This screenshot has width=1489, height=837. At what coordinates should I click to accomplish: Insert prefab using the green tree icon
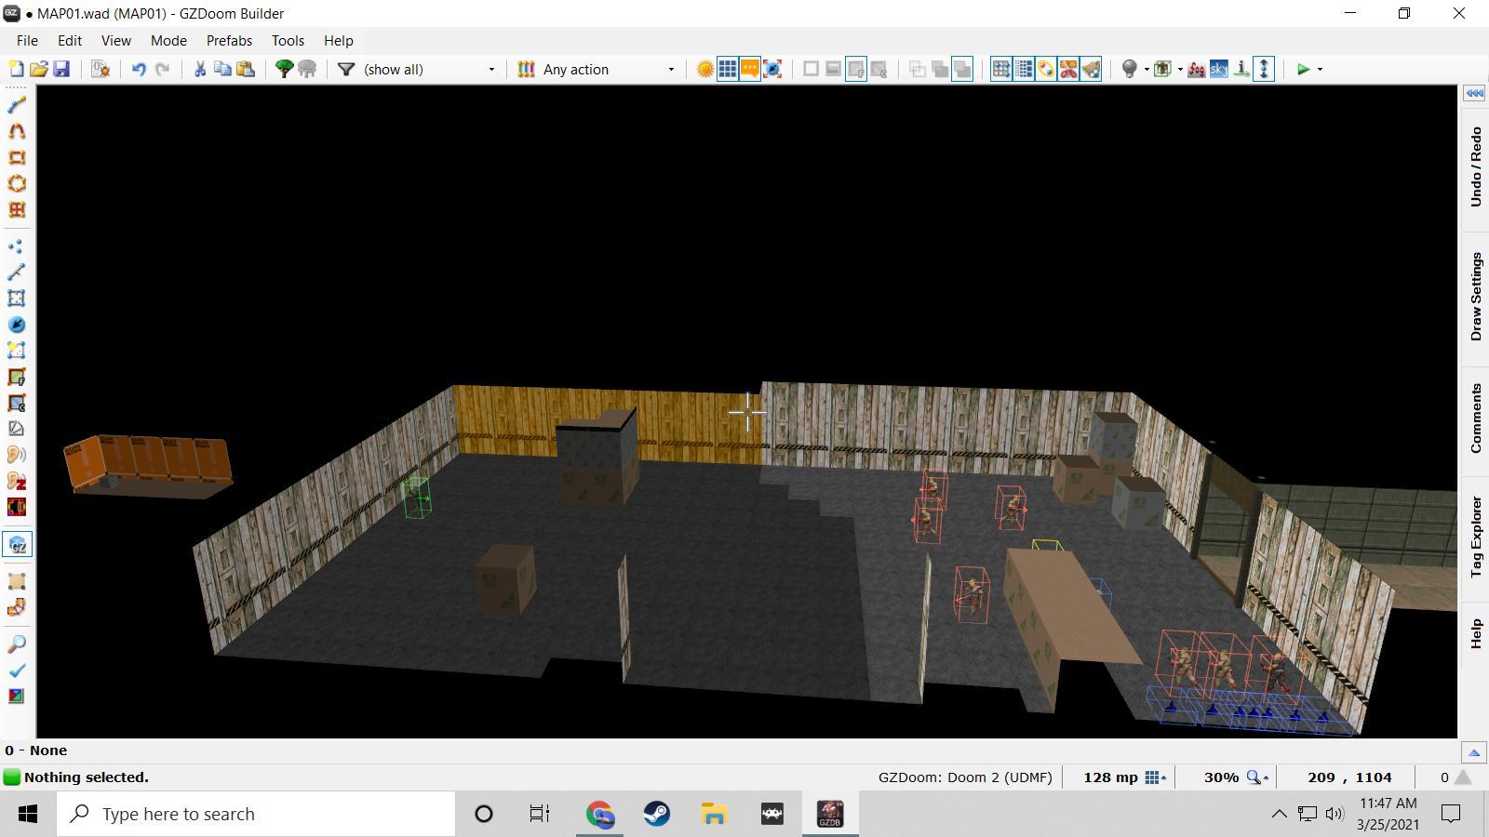pos(284,69)
